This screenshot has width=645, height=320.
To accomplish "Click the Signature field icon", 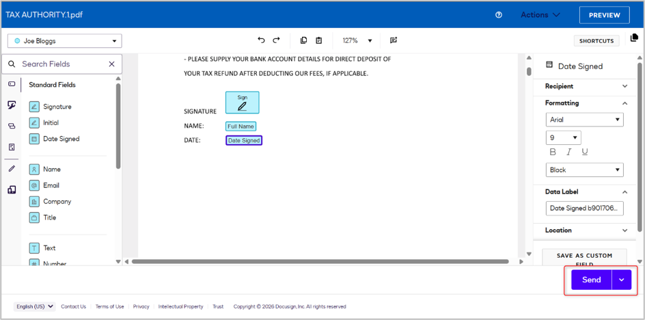I will click(x=34, y=107).
